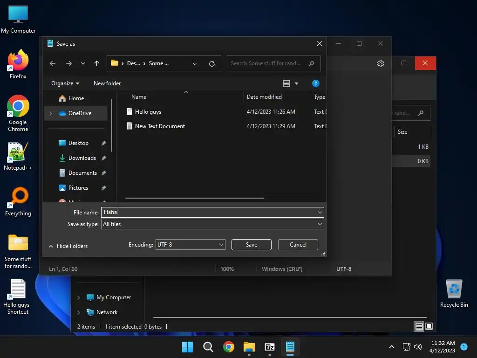Select the New Text Document file
This screenshot has width=477, height=358.
click(160, 126)
